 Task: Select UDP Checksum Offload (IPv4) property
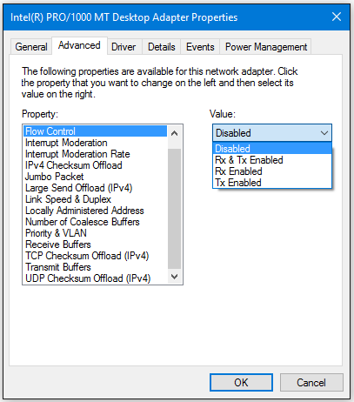95,278
